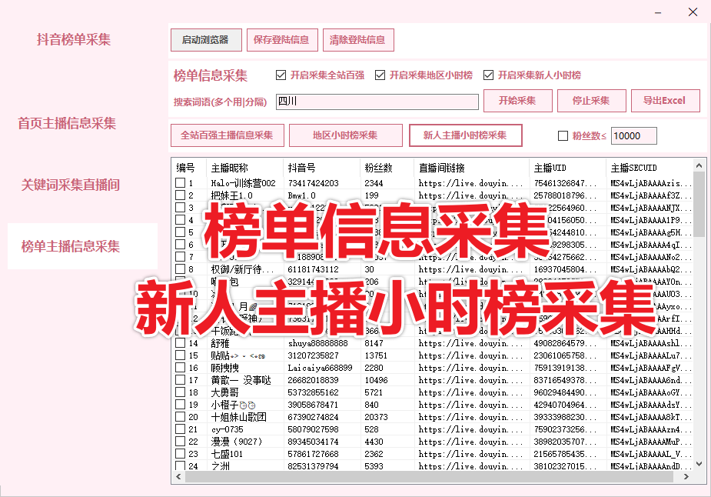Click the 启动浏览器 button
Viewport: 711px width, 497px height.
tap(205, 40)
